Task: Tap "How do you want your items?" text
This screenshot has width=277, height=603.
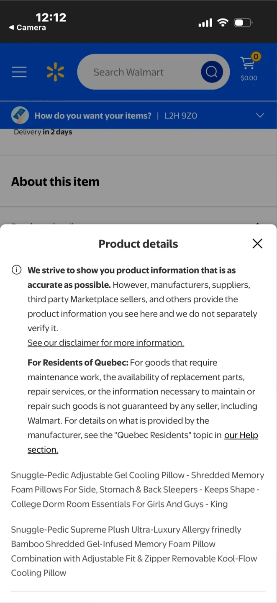Action: click(x=93, y=116)
